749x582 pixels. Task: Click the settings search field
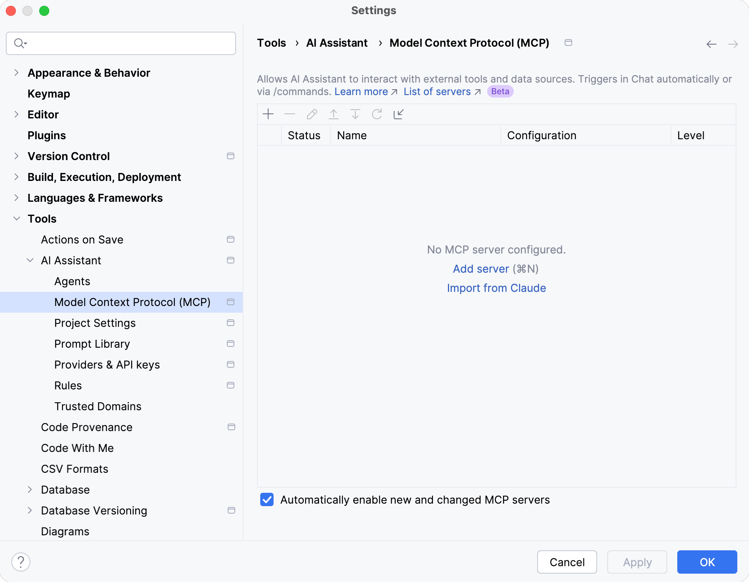coord(121,43)
